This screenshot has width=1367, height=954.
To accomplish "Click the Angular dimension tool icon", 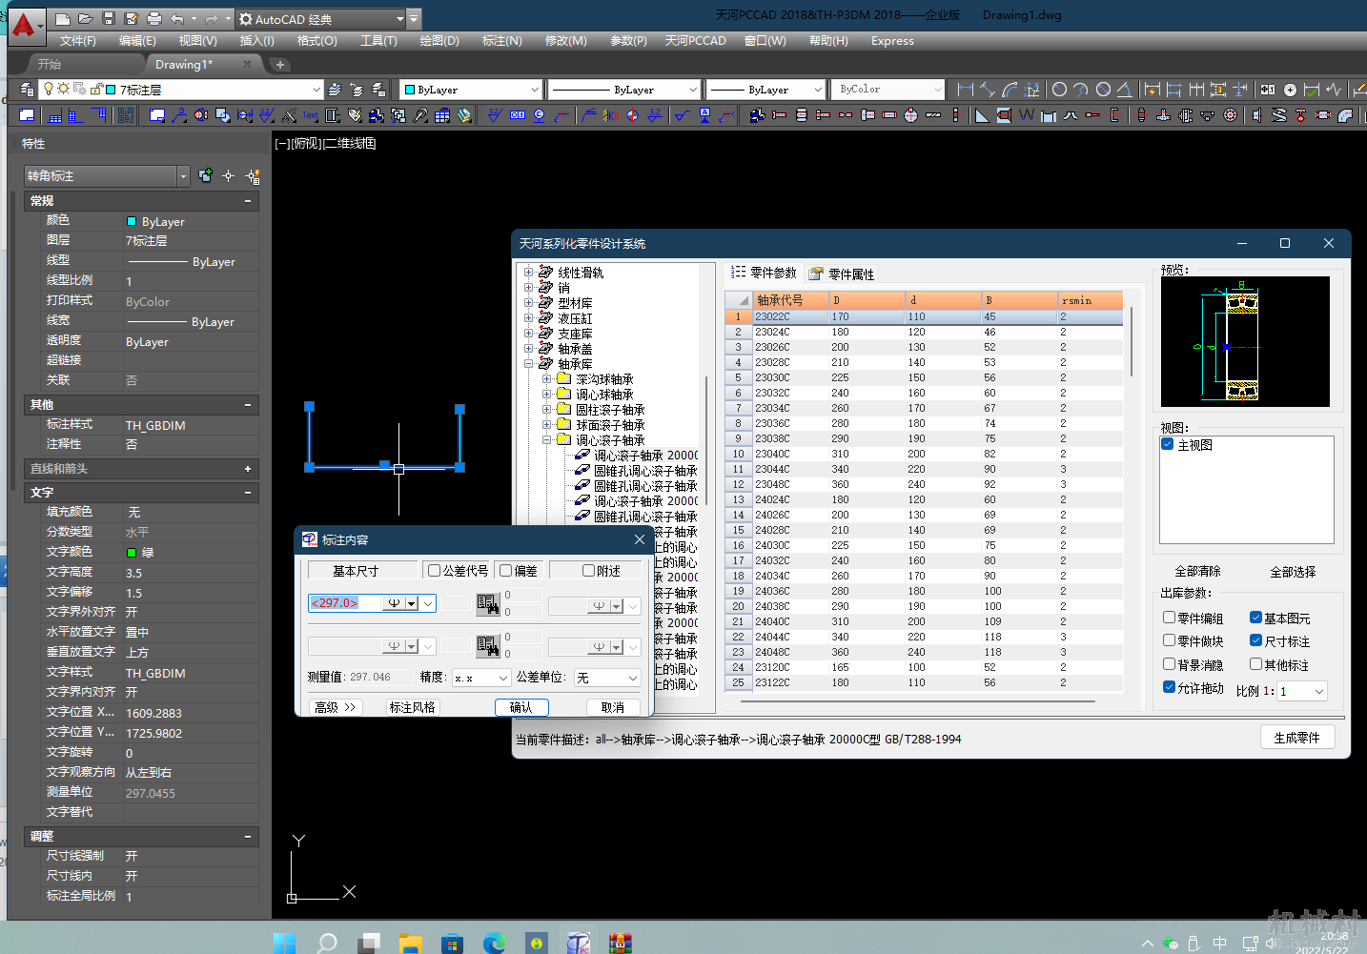I will pyautogui.click(x=1125, y=90).
